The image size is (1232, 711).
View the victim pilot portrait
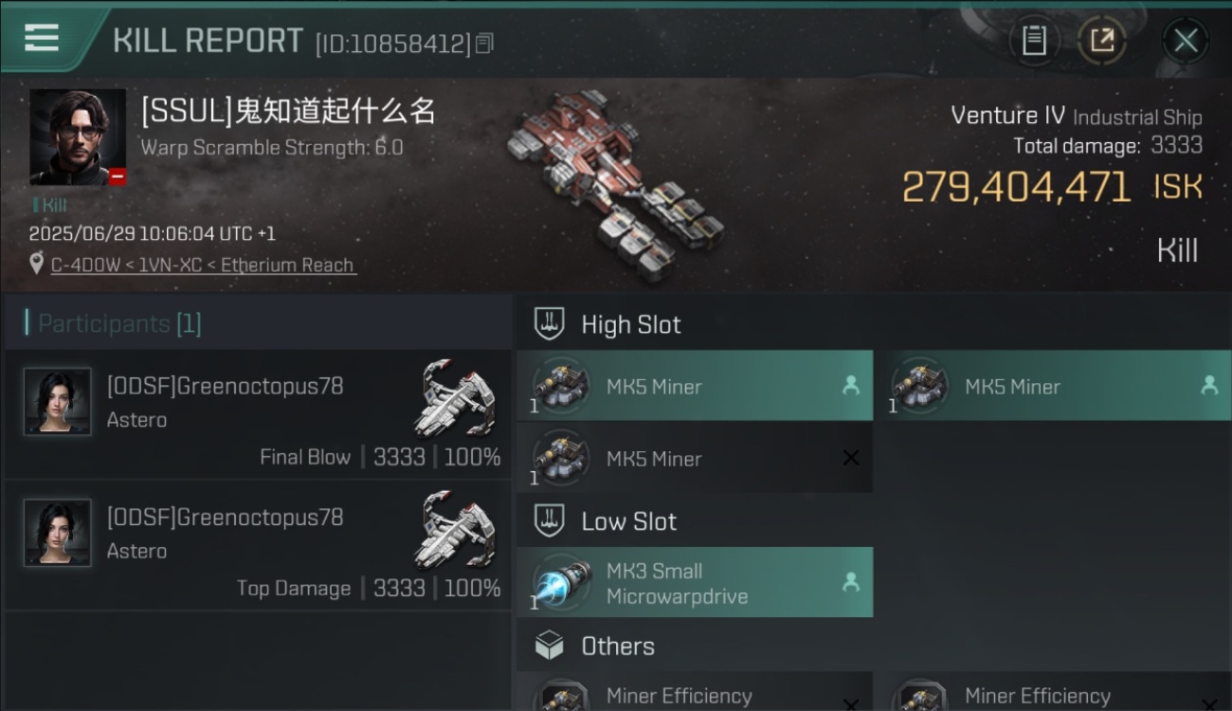(x=78, y=137)
